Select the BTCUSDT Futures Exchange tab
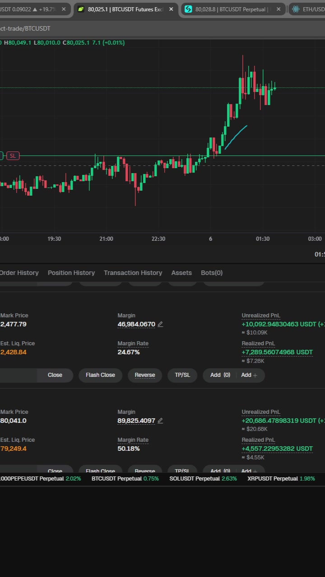Viewport: 325px width, 577px height. pos(126,9)
